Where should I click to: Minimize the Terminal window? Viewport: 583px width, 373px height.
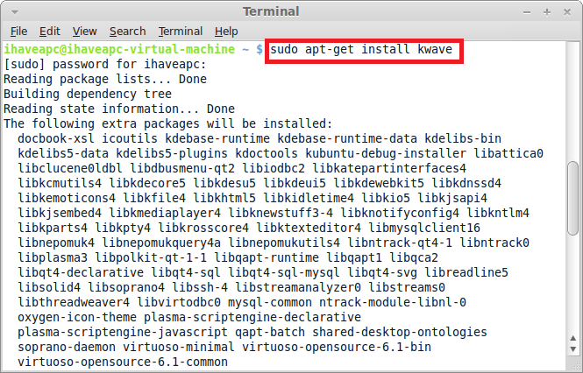[527, 12]
